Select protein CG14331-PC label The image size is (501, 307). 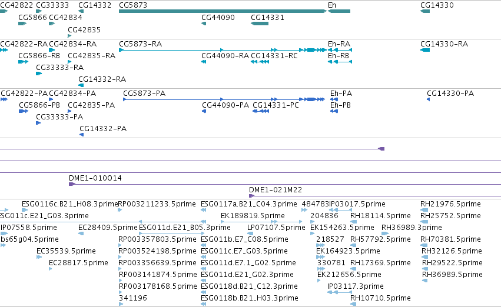click(x=276, y=105)
